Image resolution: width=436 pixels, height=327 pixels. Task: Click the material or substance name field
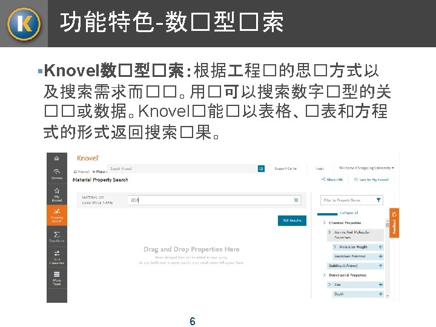[x=214, y=200]
